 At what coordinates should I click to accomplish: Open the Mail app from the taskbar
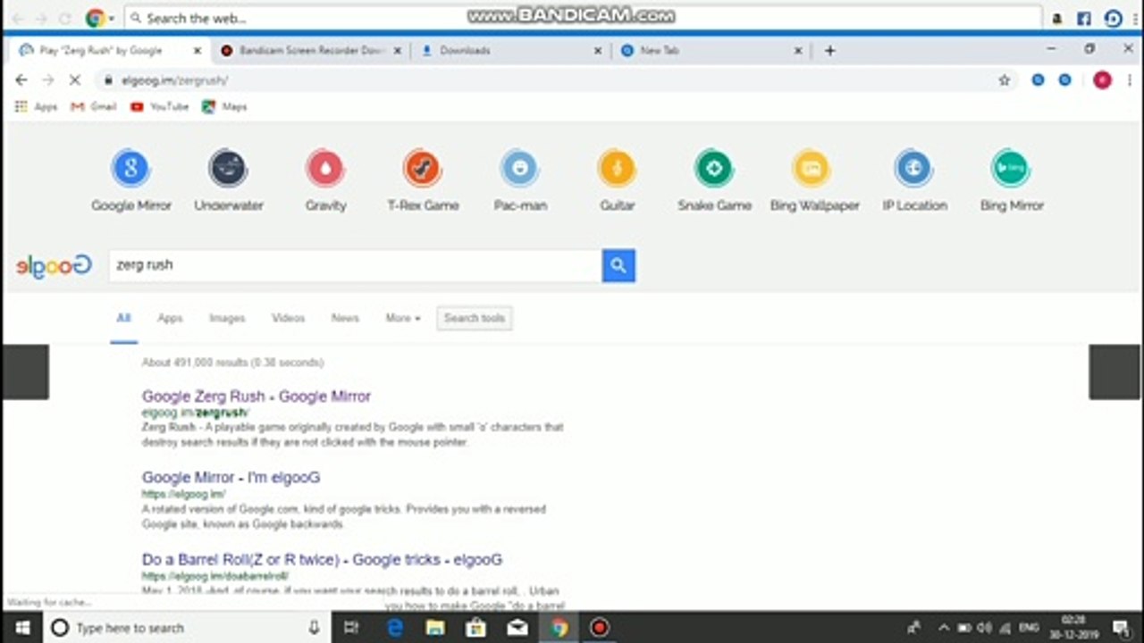pos(517,628)
